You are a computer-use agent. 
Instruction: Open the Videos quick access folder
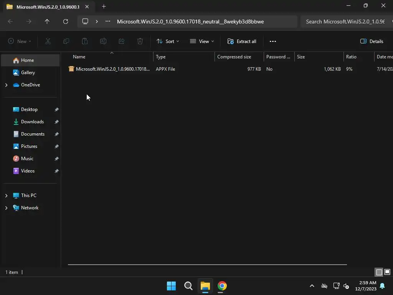(x=28, y=171)
